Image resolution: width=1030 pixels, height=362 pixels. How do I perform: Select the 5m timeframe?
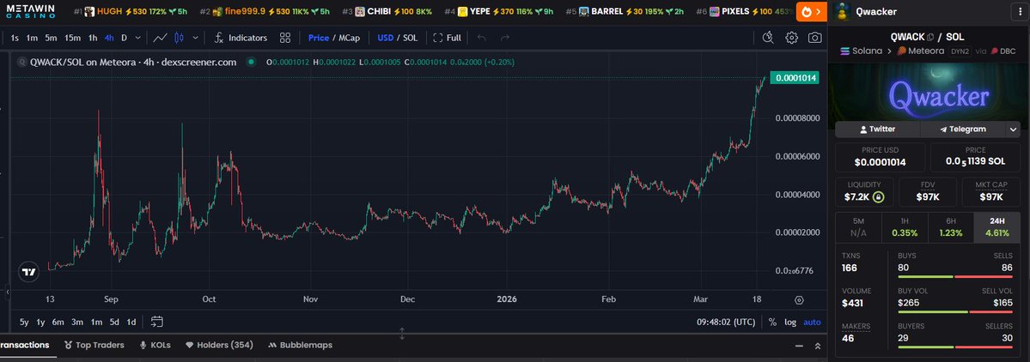pyautogui.click(x=52, y=38)
